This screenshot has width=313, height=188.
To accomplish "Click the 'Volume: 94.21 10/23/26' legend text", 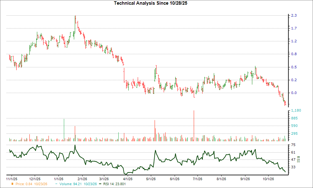I will tap(78, 184).
